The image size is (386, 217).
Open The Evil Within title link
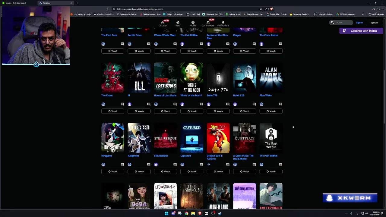pyautogui.click(x=189, y=35)
